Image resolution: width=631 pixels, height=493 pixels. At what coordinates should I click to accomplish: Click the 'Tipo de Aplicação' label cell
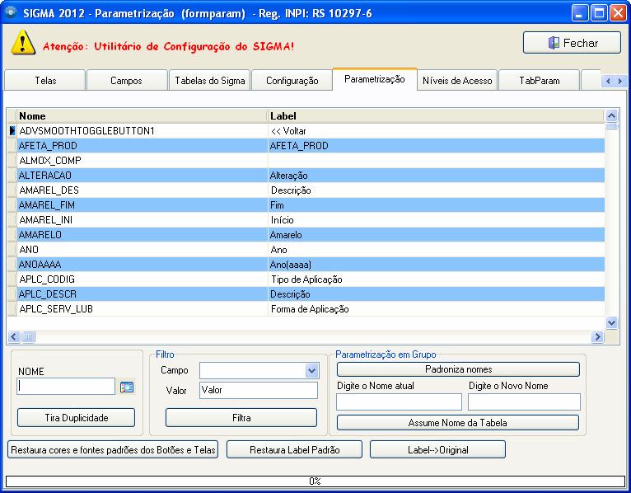click(x=437, y=279)
